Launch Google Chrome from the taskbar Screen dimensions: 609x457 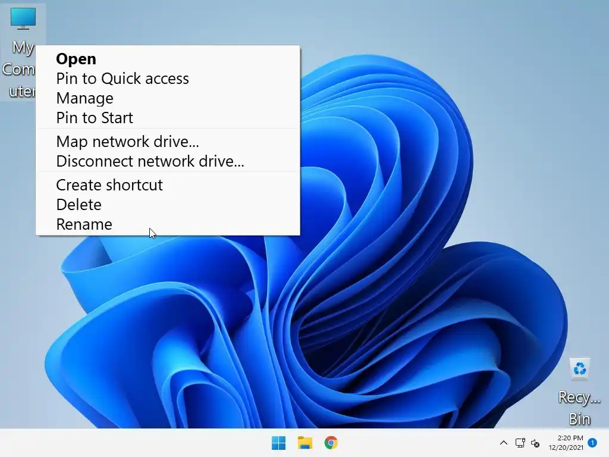331,443
